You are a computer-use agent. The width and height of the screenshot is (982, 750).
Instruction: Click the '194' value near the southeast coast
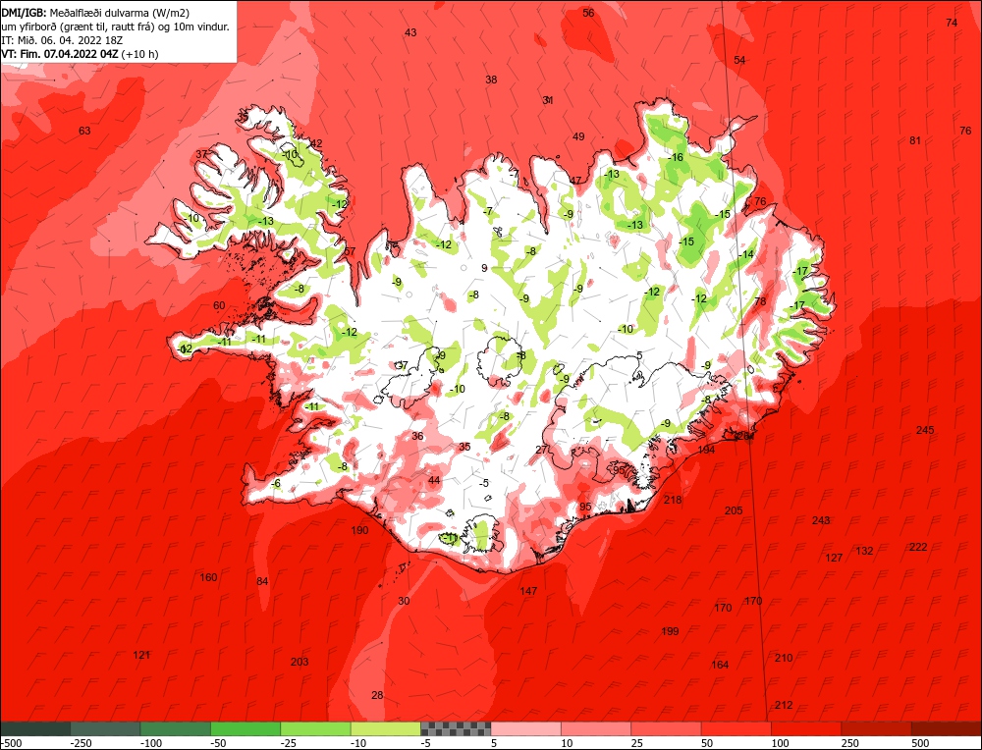[x=706, y=450]
